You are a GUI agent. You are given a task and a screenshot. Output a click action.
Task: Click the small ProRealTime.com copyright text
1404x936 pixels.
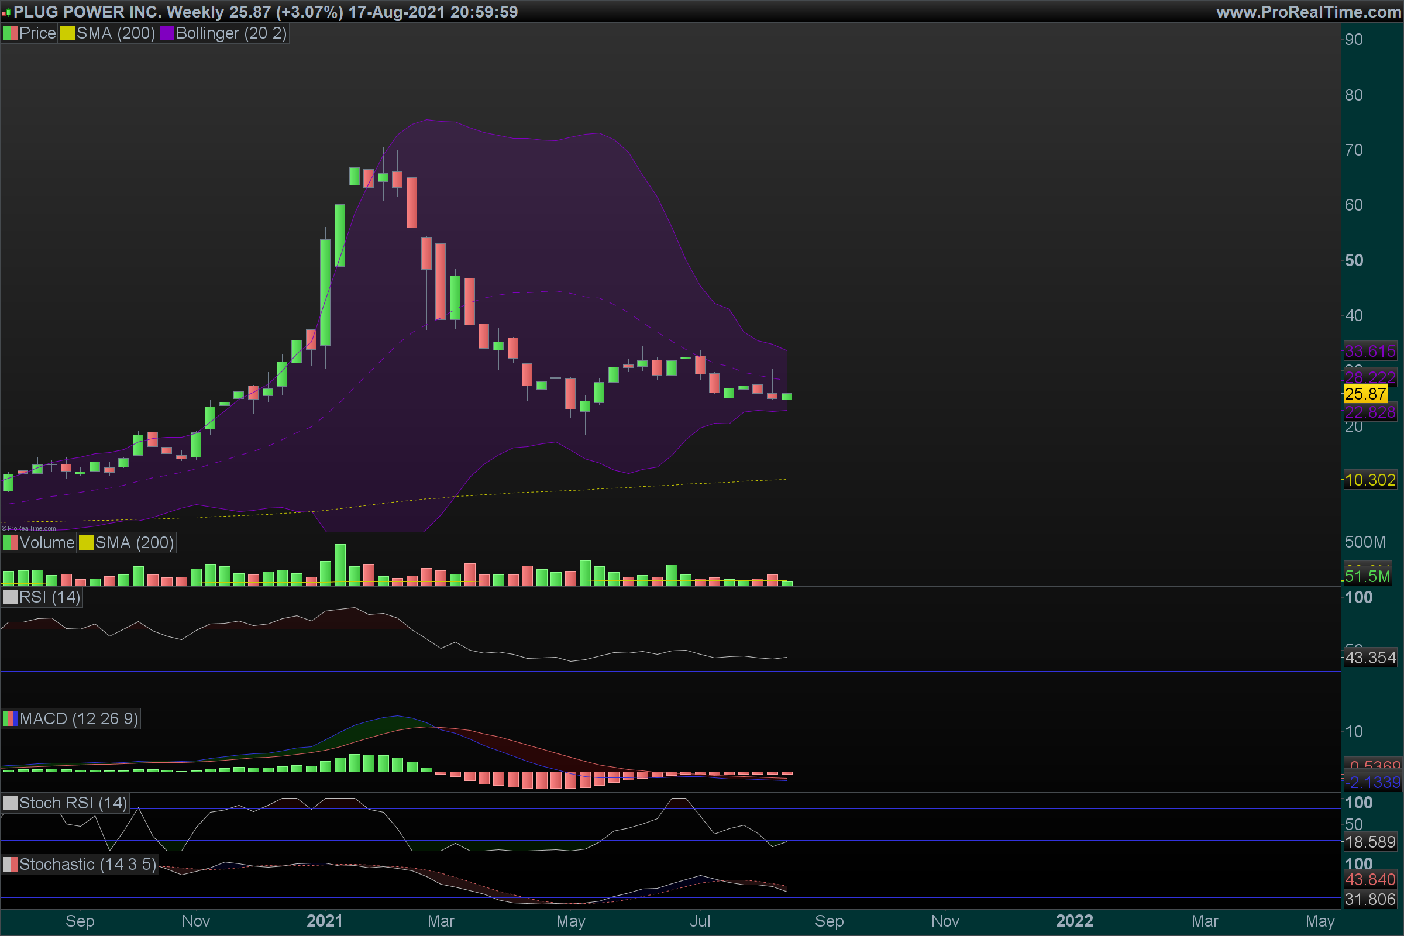(29, 528)
